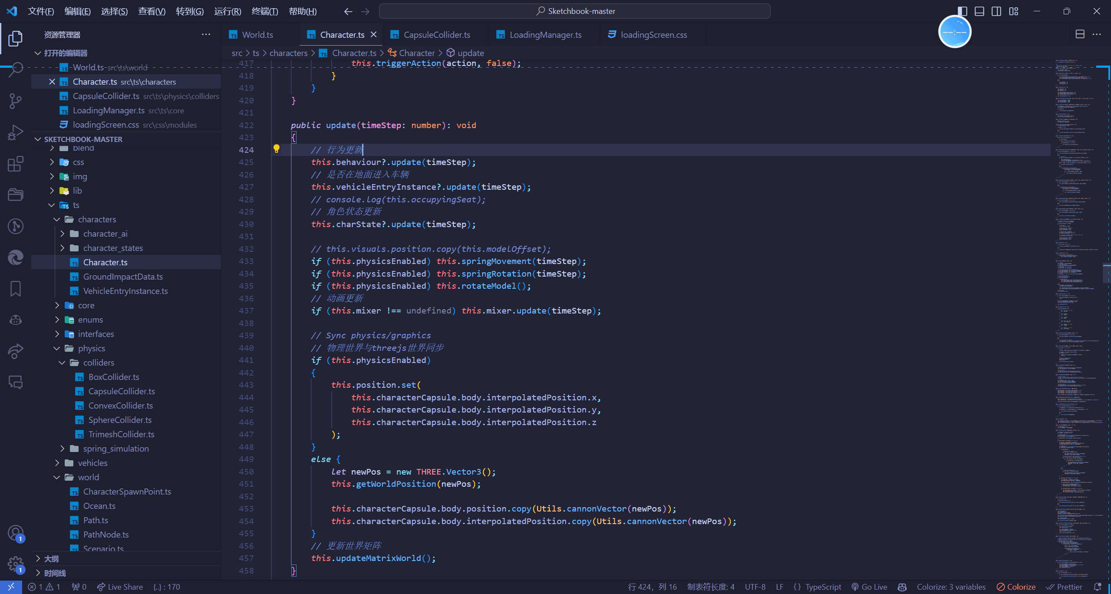This screenshot has height=594, width=1111.
Task: Open notifications bell in status bar
Action: pyautogui.click(x=1098, y=587)
